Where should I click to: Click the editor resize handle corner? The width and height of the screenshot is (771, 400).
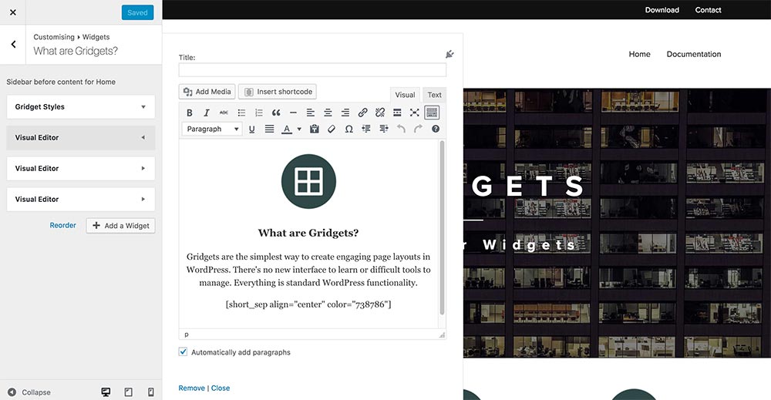coord(442,334)
